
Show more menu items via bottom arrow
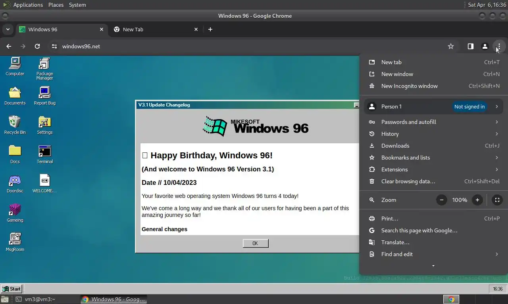tap(433, 266)
